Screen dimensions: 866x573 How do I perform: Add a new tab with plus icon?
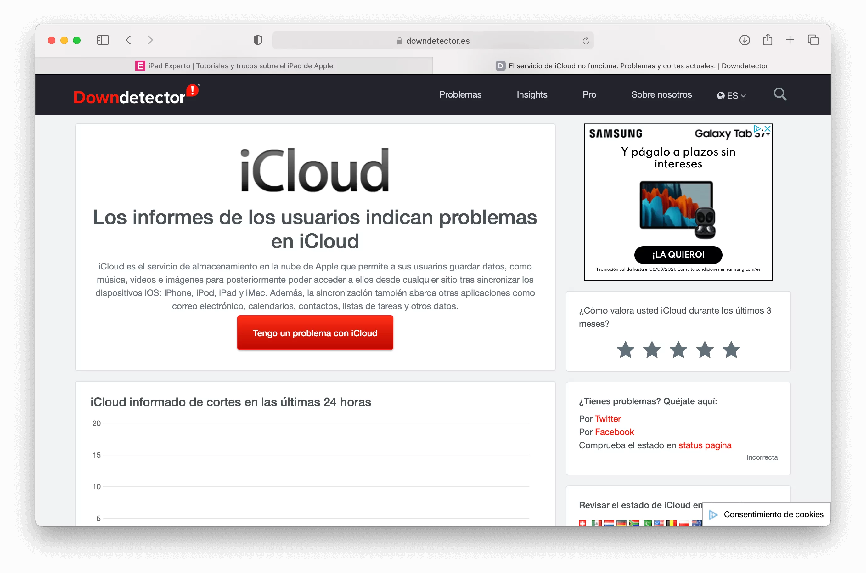click(x=790, y=40)
